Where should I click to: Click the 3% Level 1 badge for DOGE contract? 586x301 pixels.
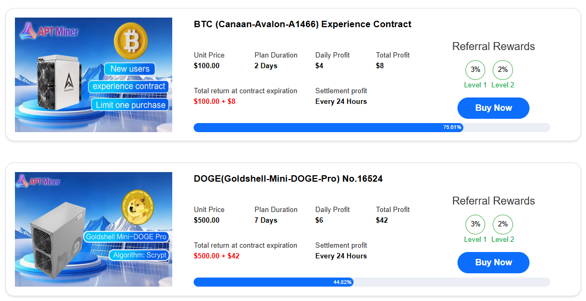pyautogui.click(x=475, y=224)
